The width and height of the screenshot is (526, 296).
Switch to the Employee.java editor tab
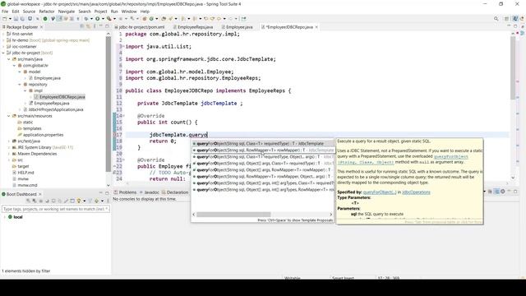click(237, 27)
